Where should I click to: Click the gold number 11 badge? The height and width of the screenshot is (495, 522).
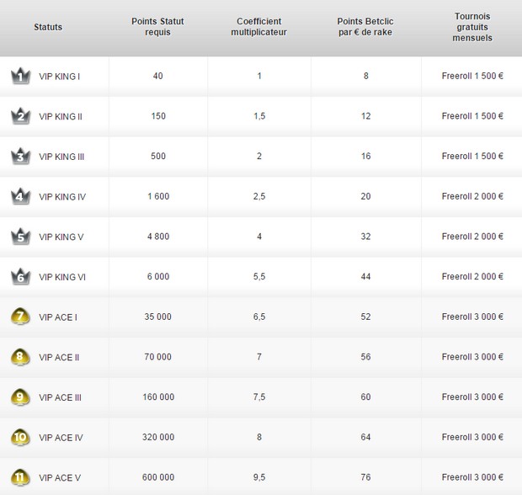pyautogui.click(x=21, y=477)
